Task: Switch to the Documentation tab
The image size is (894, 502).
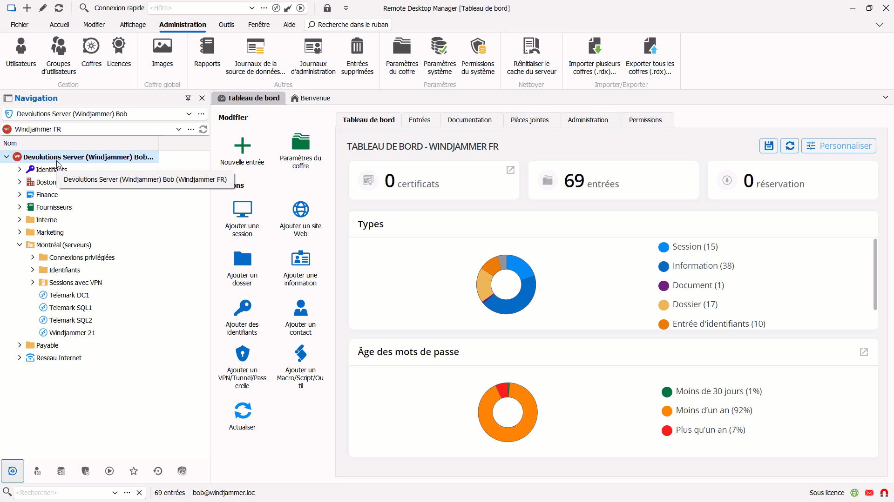Action: [x=469, y=120]
